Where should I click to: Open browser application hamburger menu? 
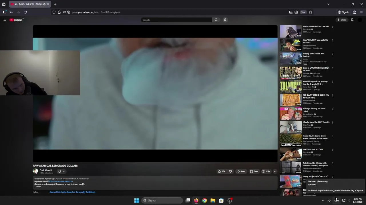coord(361,12)
